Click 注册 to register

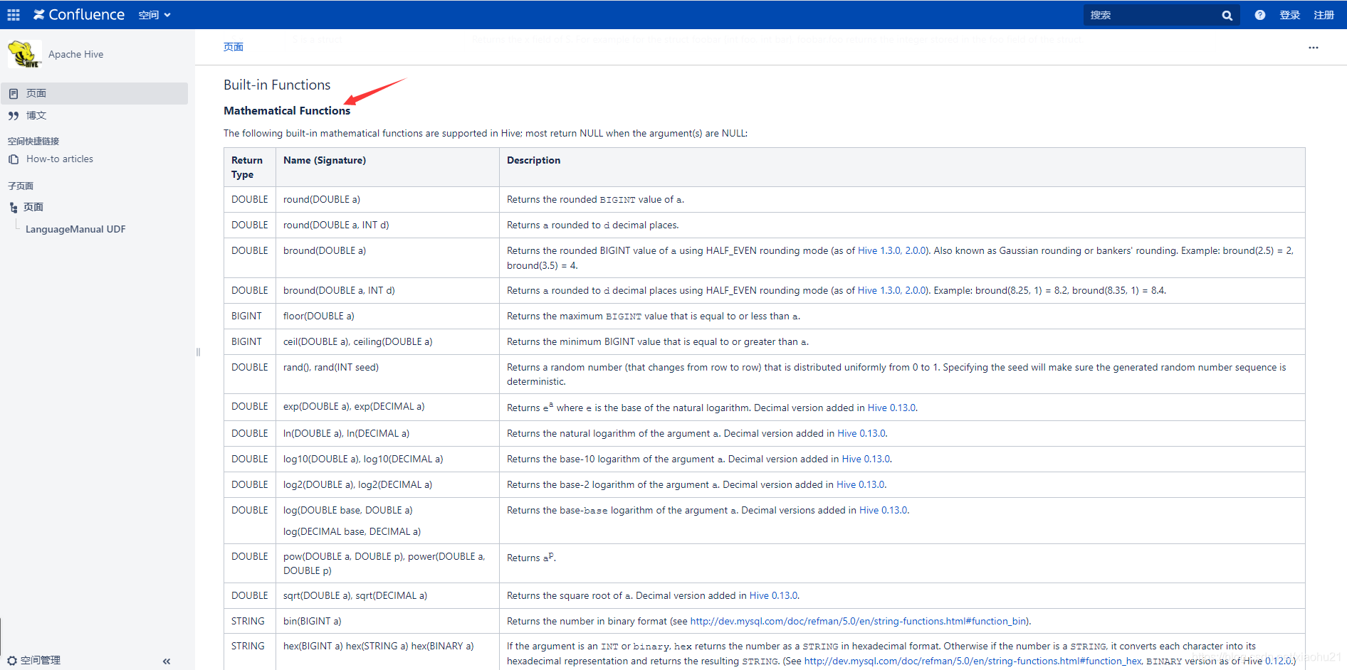click(1324, 15)
